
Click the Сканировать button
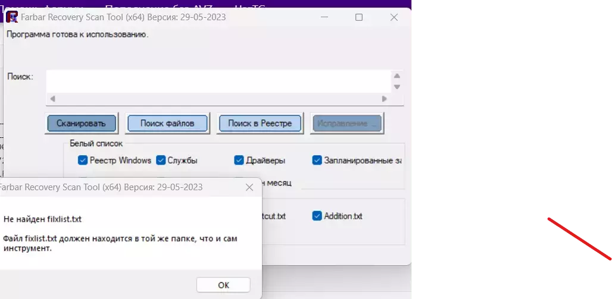pos(81,124)
